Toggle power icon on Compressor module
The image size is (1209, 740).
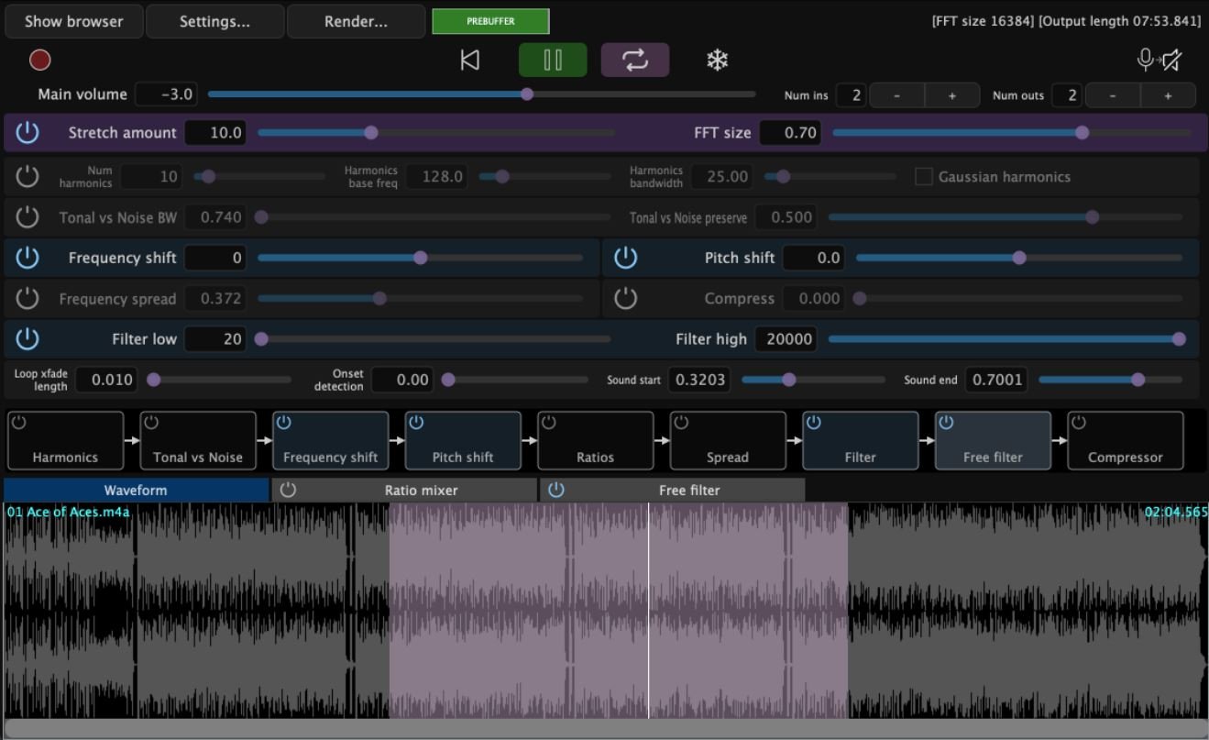pyautogui.click(x=1079, y=423)
